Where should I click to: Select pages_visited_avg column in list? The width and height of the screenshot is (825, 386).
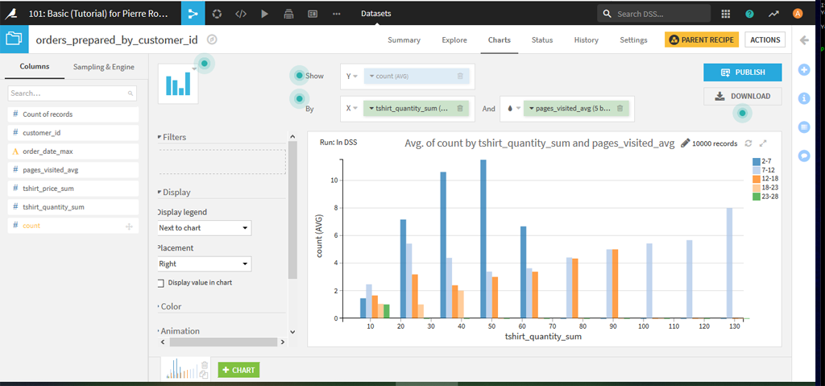coord(73,170)
